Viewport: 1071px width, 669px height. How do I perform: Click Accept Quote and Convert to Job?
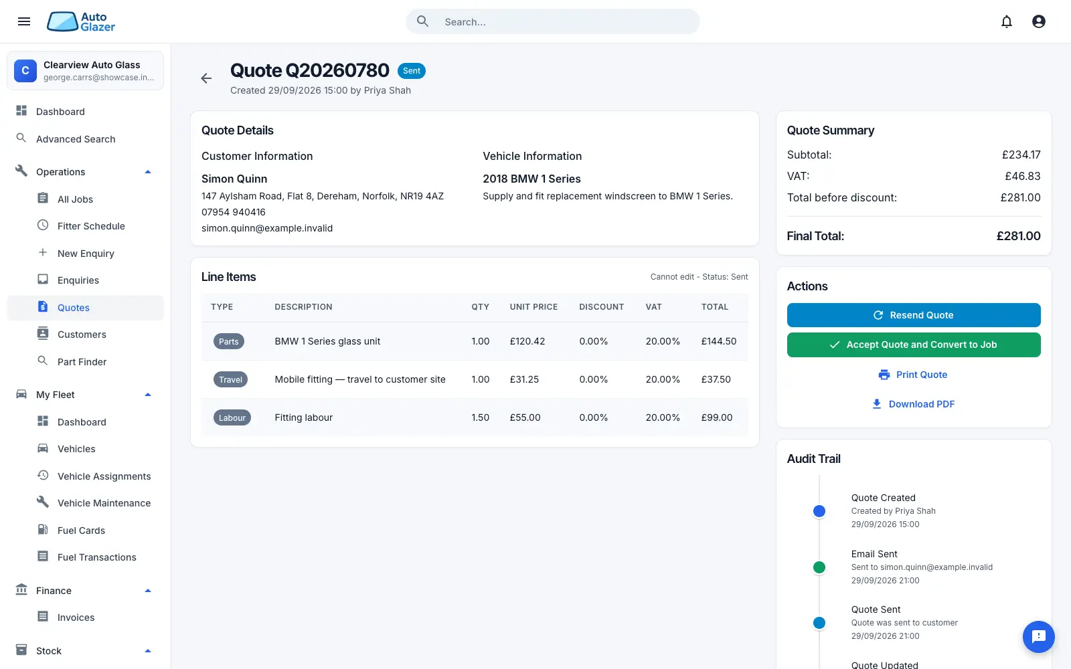(x=914, y=345)
